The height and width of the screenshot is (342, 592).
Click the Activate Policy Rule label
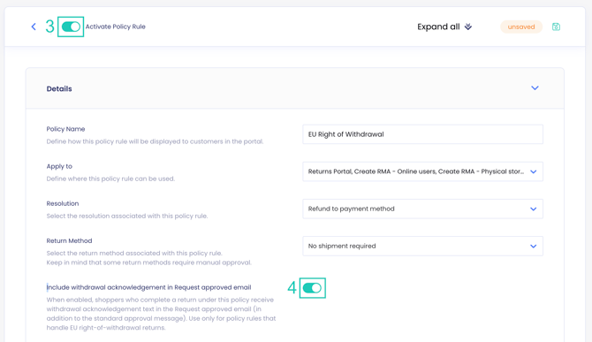[x=115, y=27]
